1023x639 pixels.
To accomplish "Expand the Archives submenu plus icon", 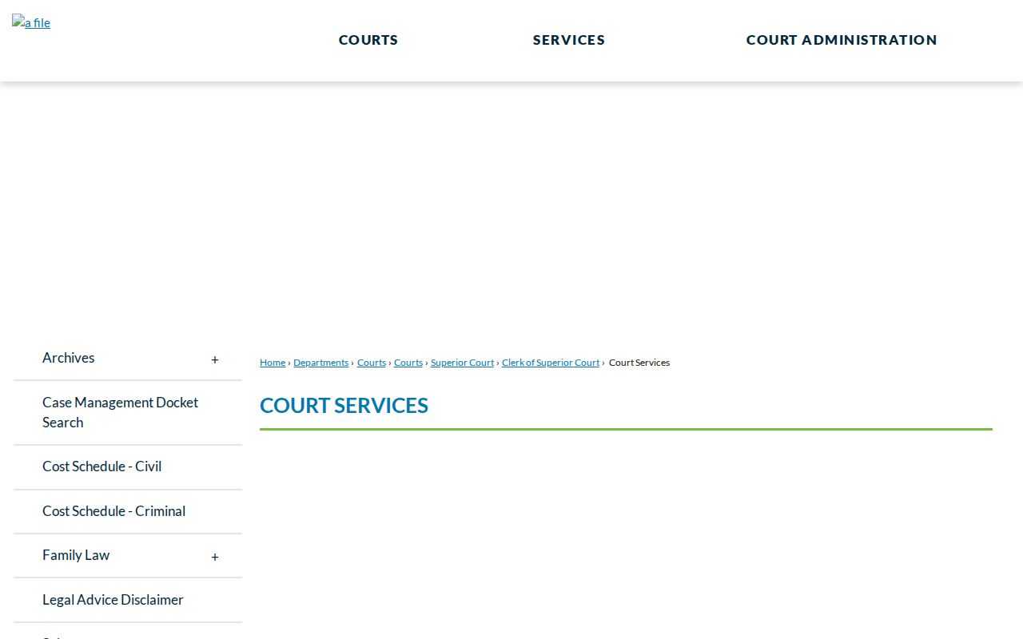I will pos(215,359).
